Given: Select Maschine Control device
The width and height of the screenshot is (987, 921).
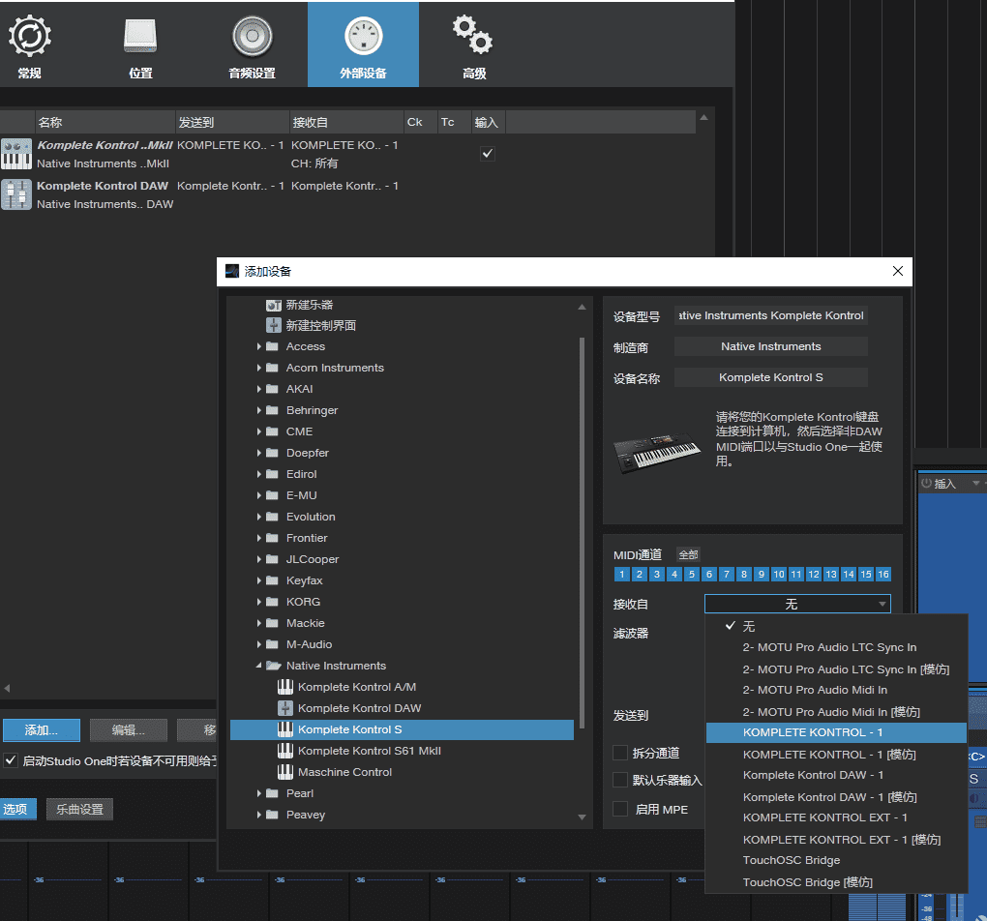Looking at the screenshot, I should click(344, 772).
